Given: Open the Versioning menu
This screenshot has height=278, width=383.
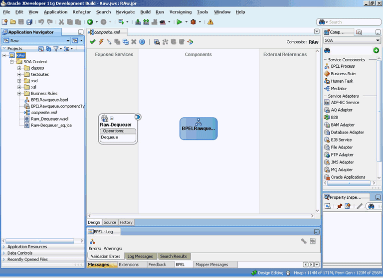Looking at the screenshot, I should coord(180,12).
